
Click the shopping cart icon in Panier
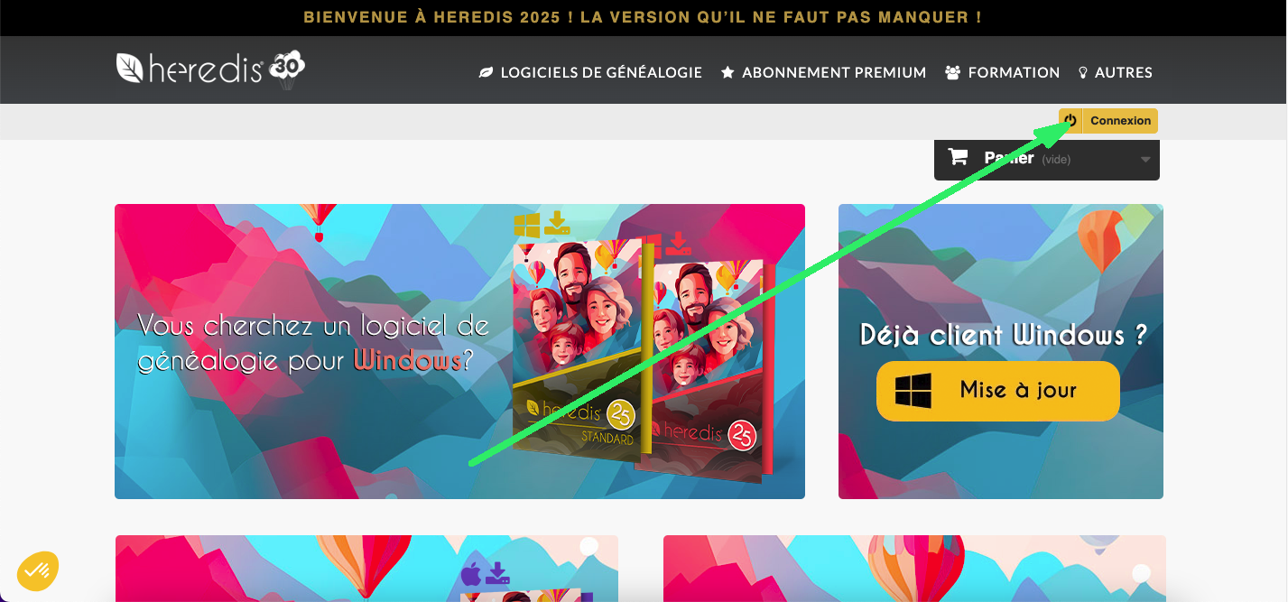[958, 157]
